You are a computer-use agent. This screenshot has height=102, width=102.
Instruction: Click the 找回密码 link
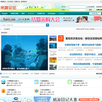[99, 7]
